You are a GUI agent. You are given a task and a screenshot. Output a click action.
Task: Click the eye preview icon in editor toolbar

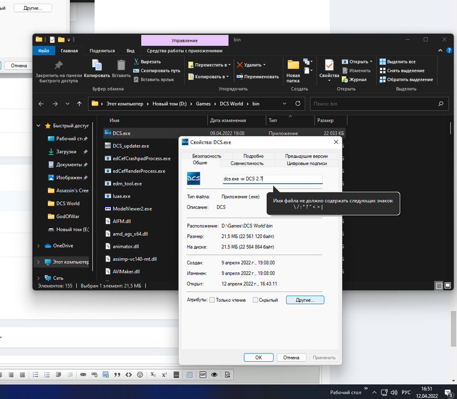pyautogui.click(x=214, y=375)
